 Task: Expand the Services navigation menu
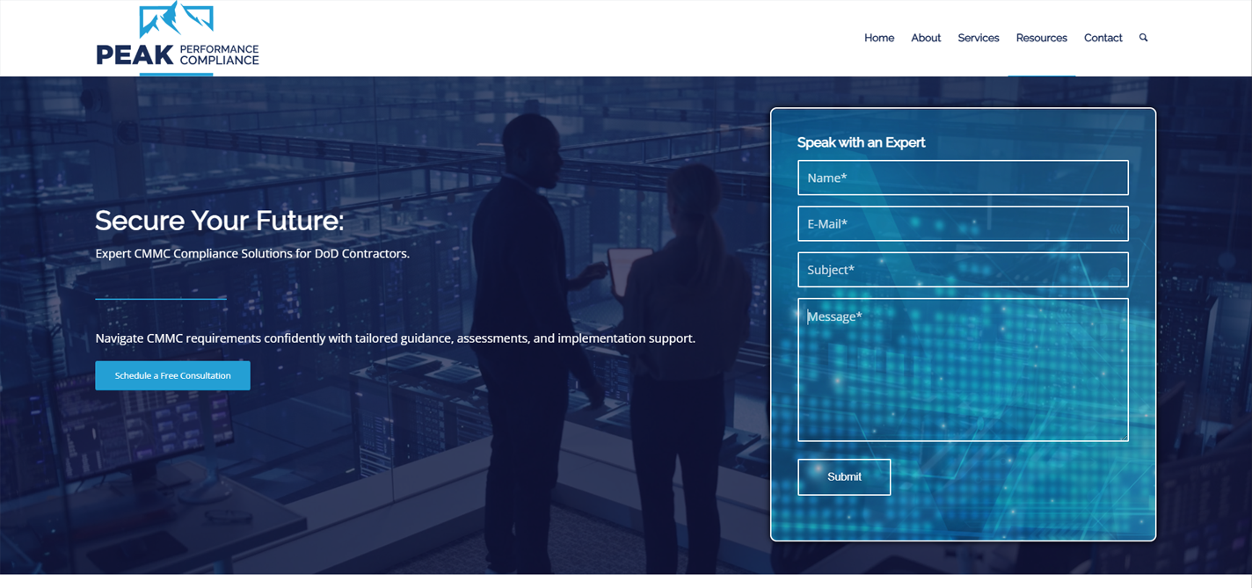tap(978, 38)
